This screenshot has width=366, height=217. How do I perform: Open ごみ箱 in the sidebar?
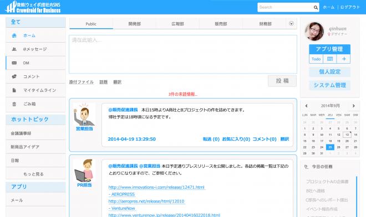pyautogui.click(x=35, y=104)
